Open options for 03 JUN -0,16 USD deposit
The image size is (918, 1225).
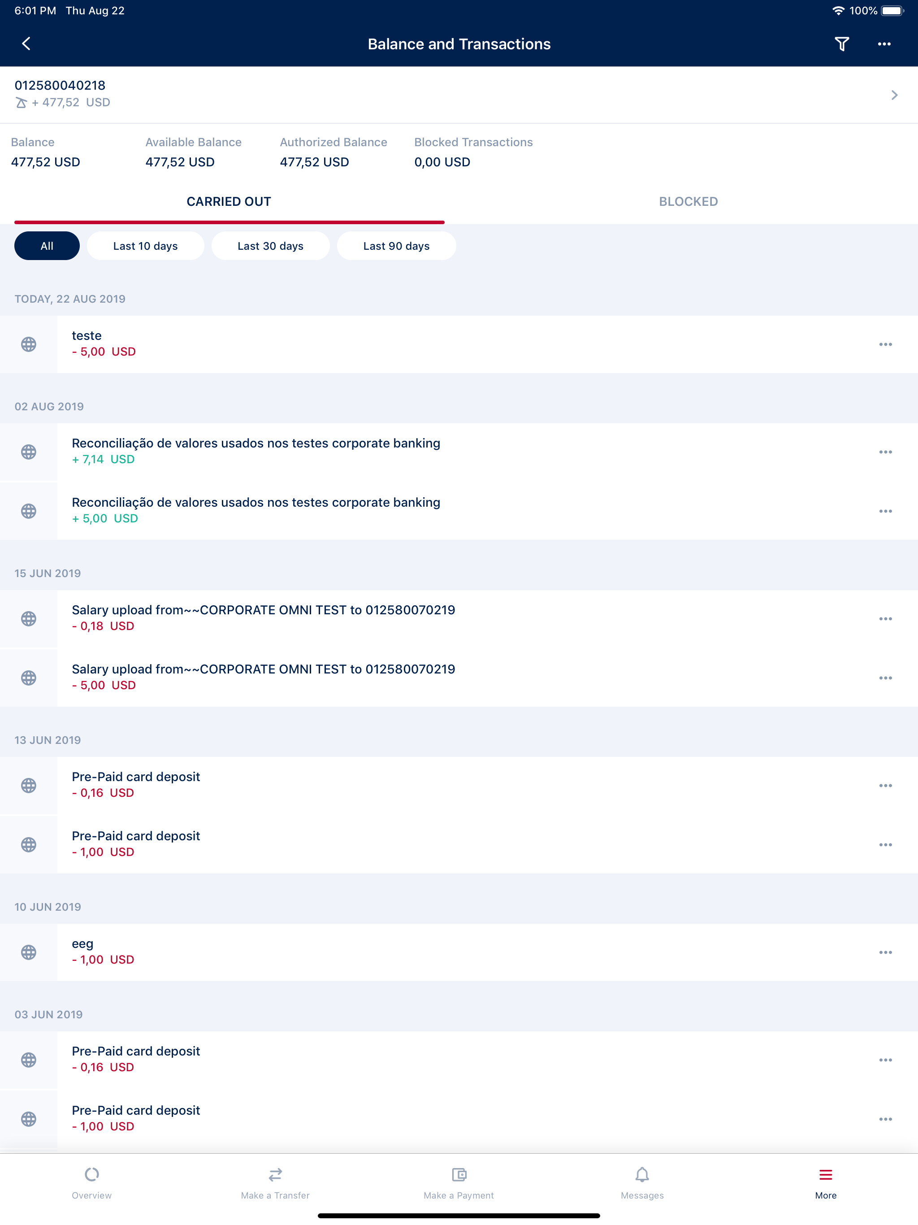[885, 1060]
